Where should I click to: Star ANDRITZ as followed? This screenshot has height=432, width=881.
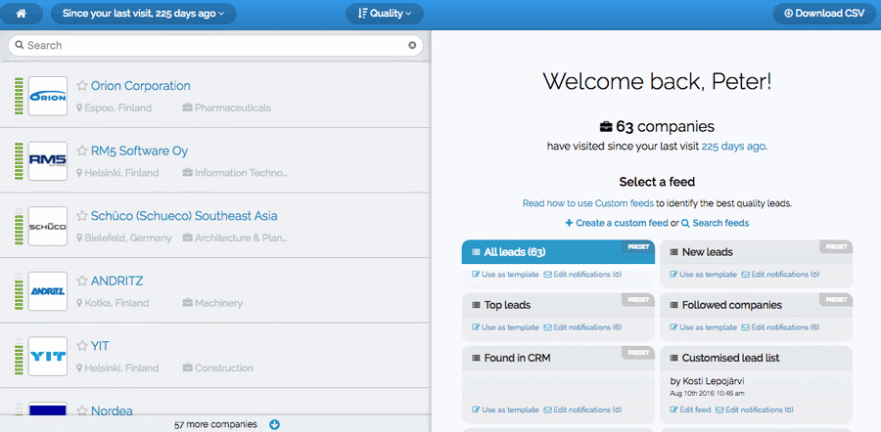(82, 281)
